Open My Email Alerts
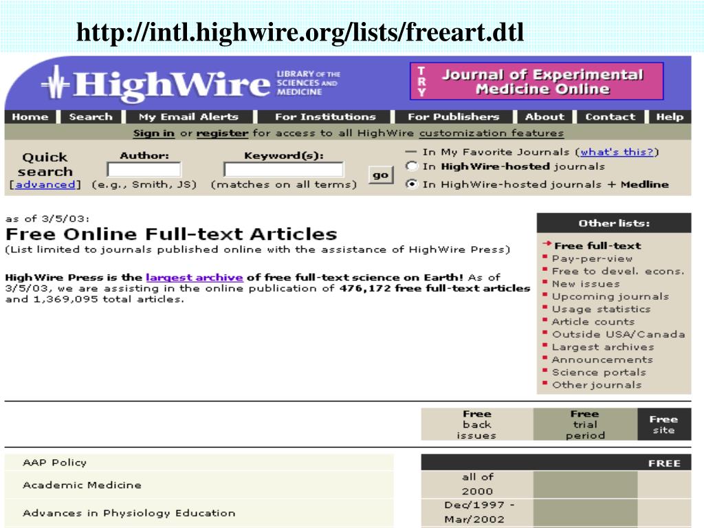 coord(188,117)
